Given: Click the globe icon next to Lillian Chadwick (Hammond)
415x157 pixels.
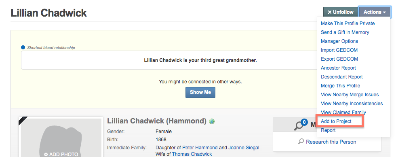Looking at the screenshot, I should (212, 121).
